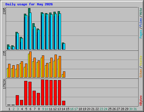Click day label 30
This screenshot has width=144, height=112.
click(131, 109)
